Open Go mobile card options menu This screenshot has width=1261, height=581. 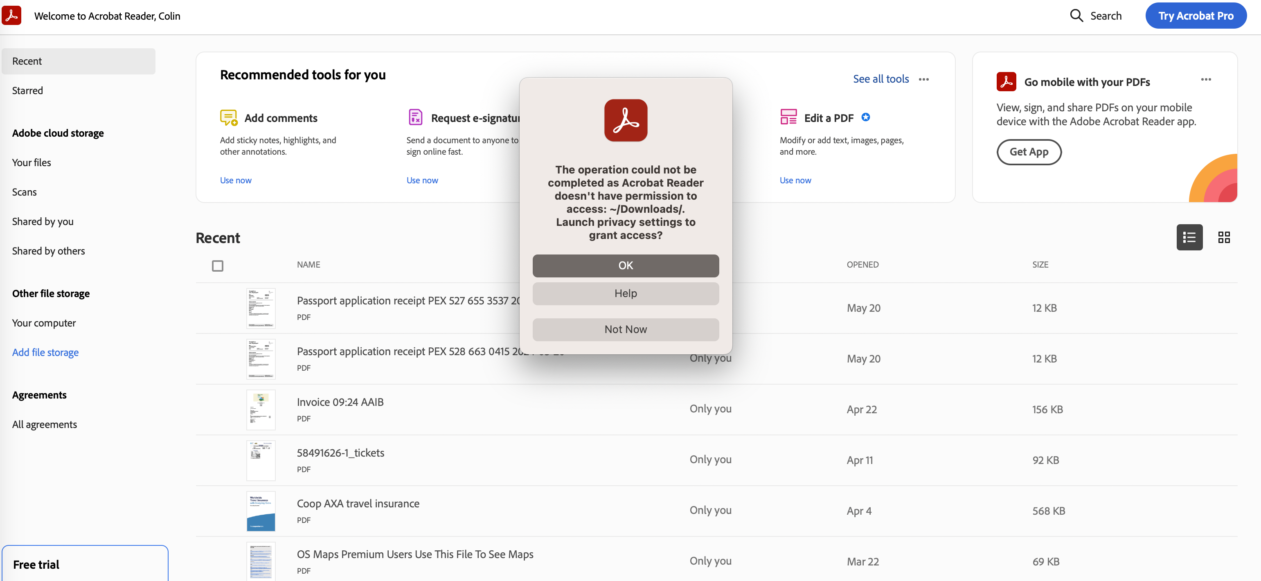(x=1206, y=79)
